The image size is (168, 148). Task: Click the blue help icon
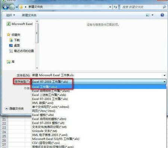162,15
